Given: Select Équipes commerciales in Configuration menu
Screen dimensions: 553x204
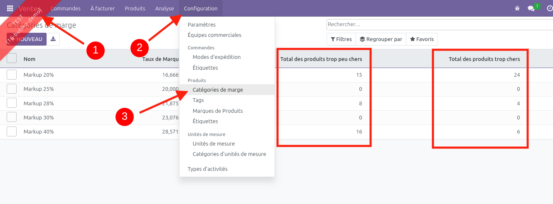Looking at the screenshot, I should coord(214,35).
